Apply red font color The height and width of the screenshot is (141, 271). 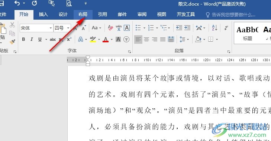point(106,39)
